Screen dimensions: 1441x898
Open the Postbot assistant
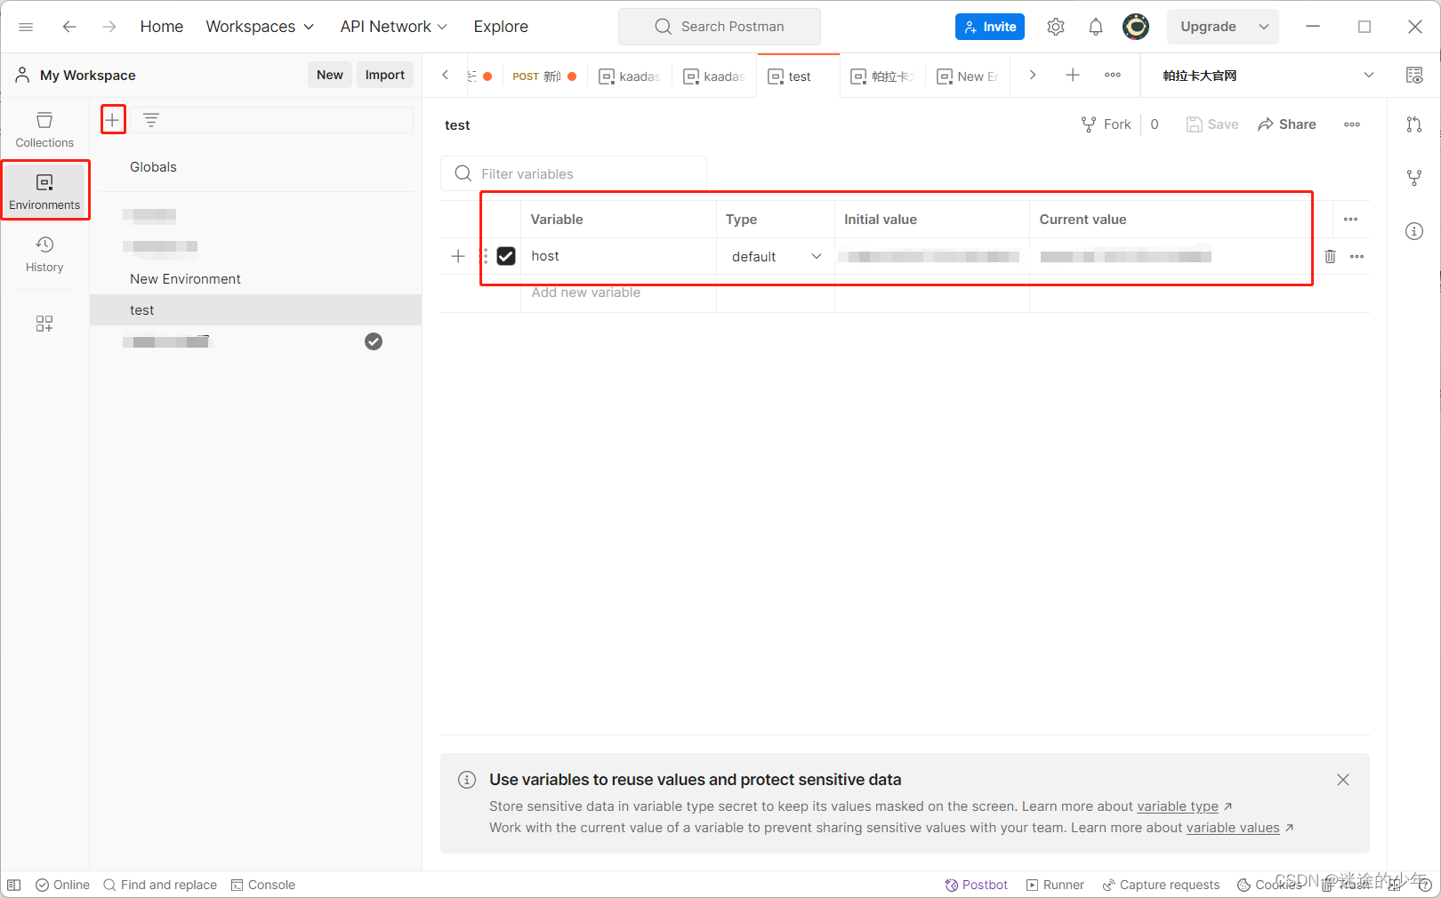pyautogui.click(x=976, y=885)
